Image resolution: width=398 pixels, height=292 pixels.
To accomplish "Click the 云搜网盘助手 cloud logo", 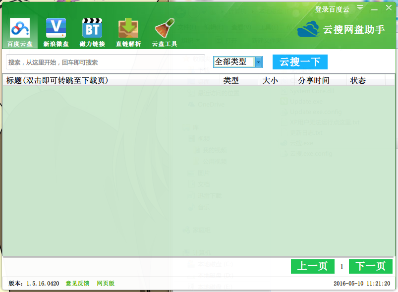I will point(308,29).
